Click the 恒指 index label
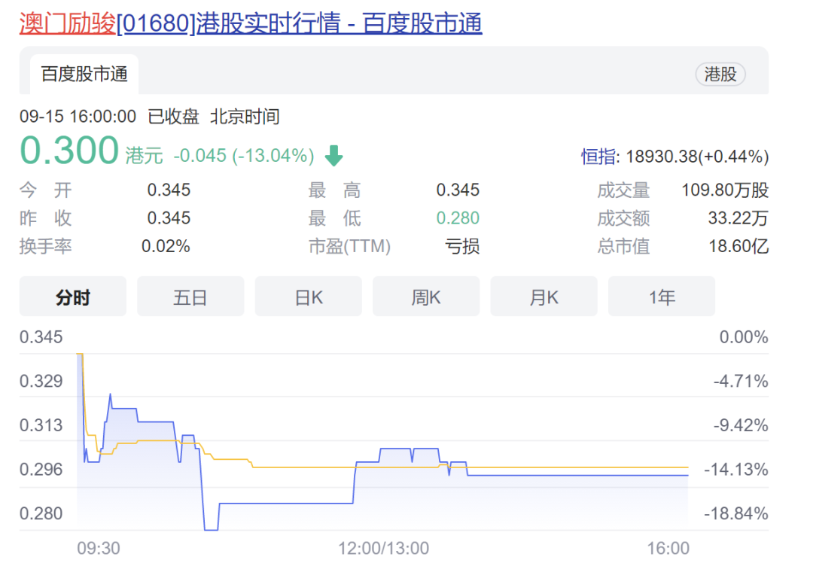This screenshot has height=569, width=813. pyautogui.click(x=598, y=156)
